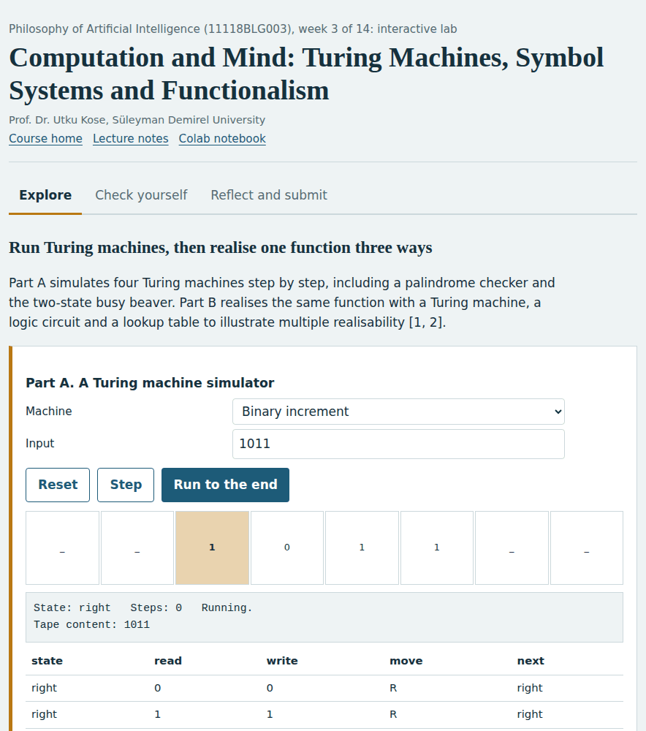This screenshot has width=646, height=731.
Task: Select the highlighted tape cell under the head
Action: coord(212,548)
